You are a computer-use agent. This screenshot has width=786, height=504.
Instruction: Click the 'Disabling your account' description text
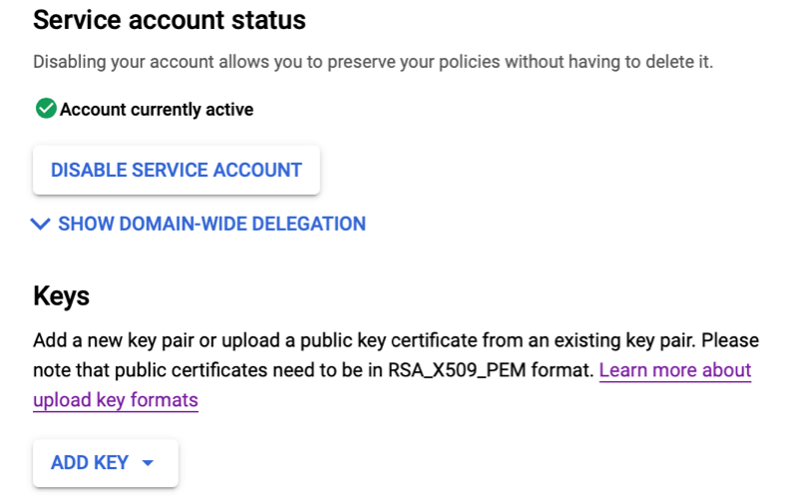point(130,62)
